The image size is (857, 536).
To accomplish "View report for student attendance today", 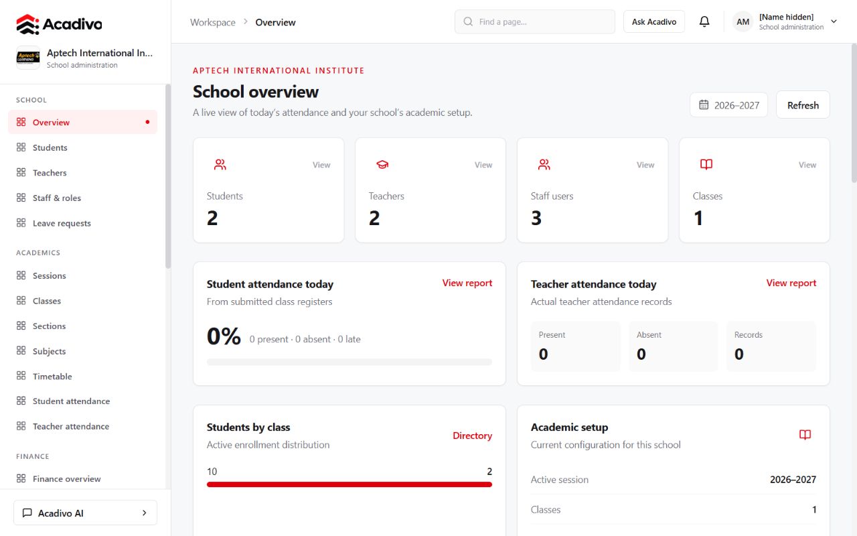I will click(x=467, y=283).
